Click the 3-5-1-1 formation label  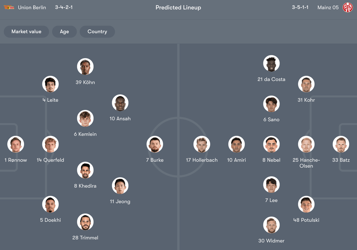[x=300, y=7]
